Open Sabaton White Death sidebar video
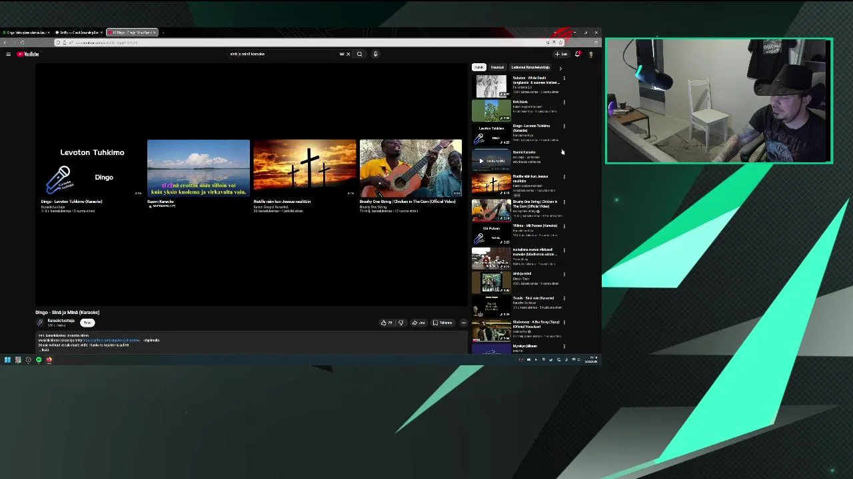853x479 pixels. 491,86
